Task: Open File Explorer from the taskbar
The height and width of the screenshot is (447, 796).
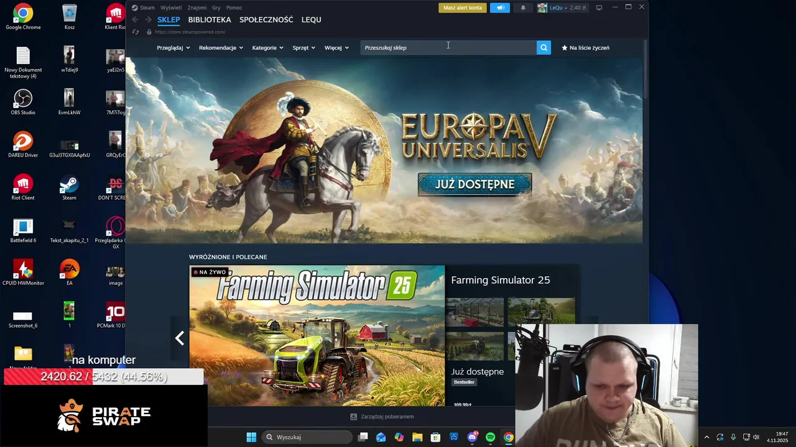Action: (x=417, y=437)
